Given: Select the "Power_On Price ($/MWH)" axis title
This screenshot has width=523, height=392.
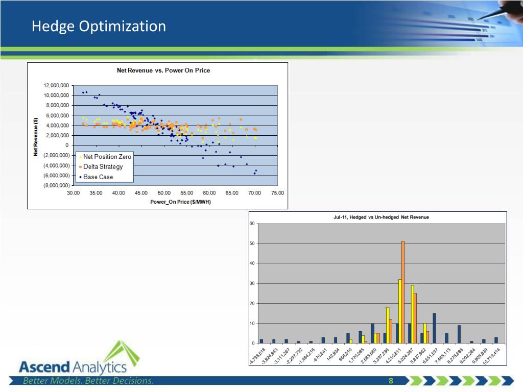Looking at the screenshot, I should click(180, 202).
